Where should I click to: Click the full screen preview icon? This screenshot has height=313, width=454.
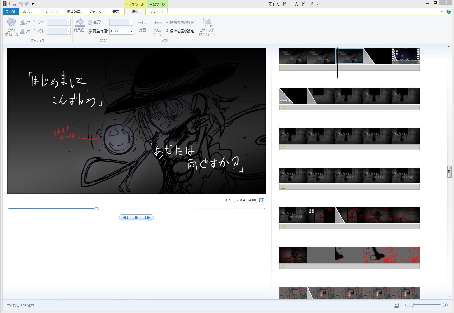(262, 200)
